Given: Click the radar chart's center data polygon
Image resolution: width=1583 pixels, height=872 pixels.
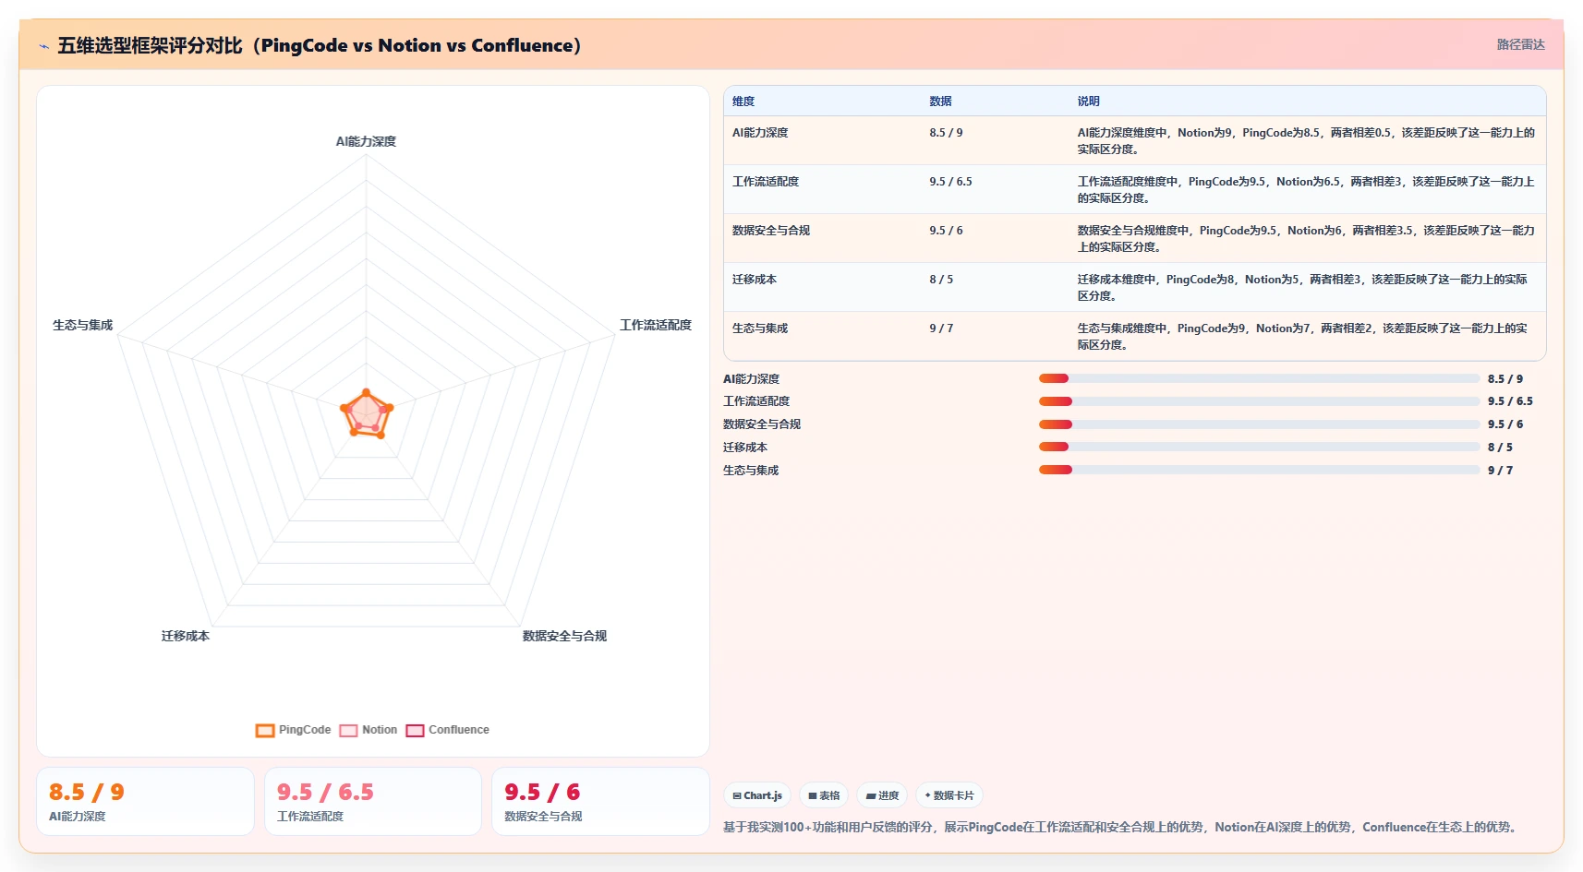Looking at the screenshot, I should [367, 414].
